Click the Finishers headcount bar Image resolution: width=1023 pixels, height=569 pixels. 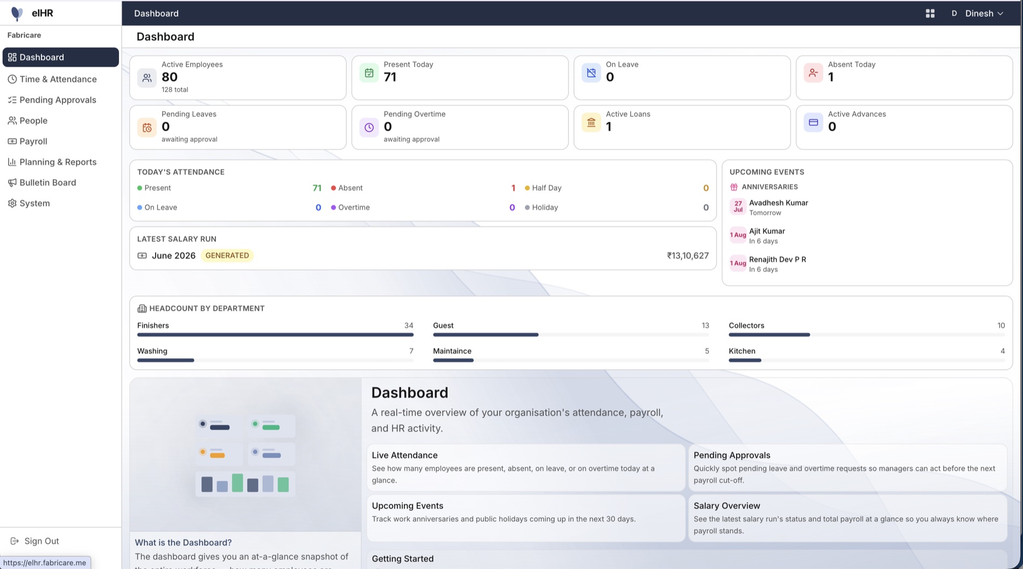pos(275,335)
